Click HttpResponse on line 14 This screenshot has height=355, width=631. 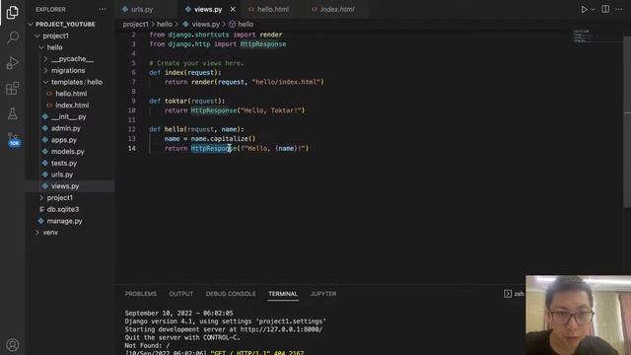(x=214, y=148)
